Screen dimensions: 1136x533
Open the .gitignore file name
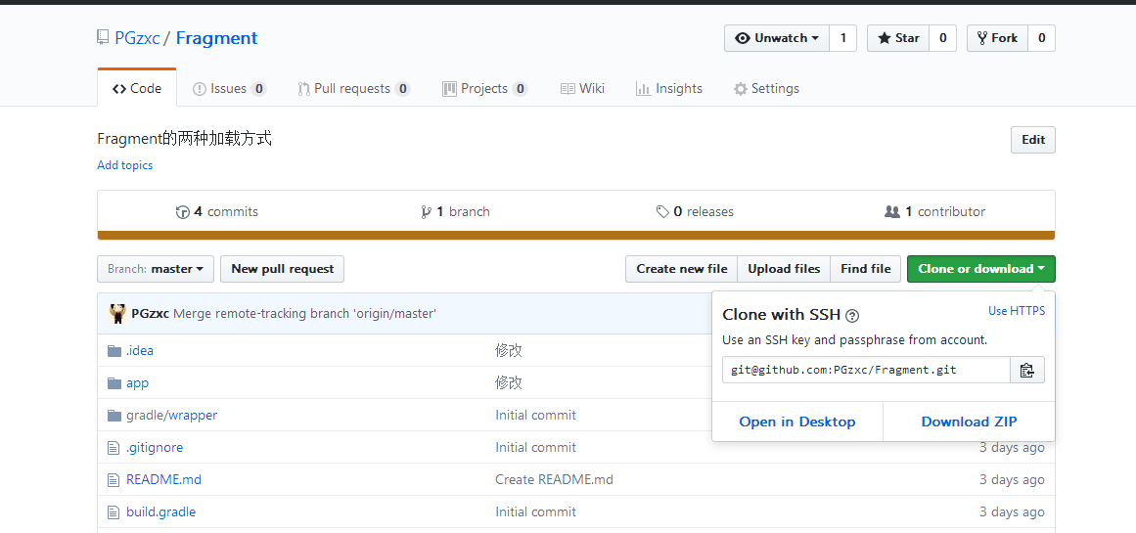click(155, 448)
